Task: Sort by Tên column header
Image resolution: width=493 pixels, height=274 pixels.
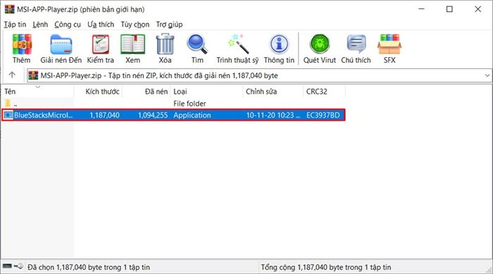Action: point(37,92)
